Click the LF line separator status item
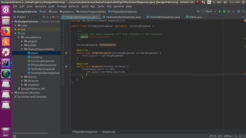This screenshot has height=138, width=246. [220, 136]
